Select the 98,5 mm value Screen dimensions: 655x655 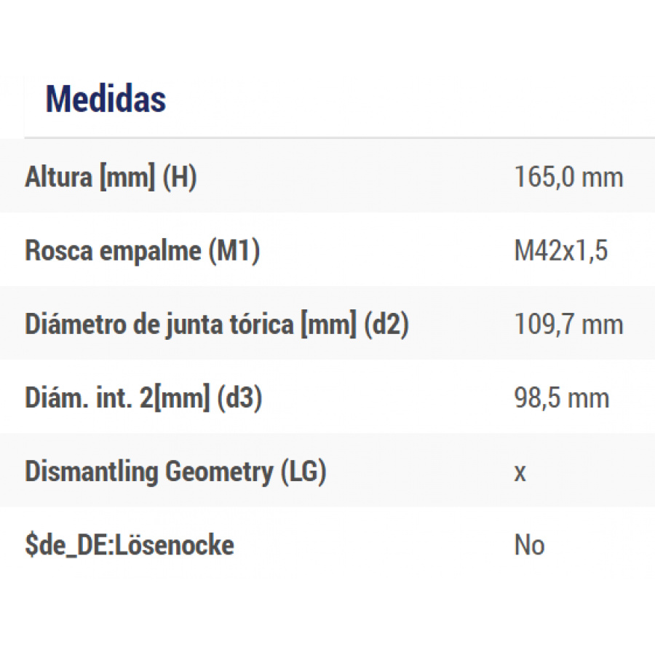pos(561,398)
